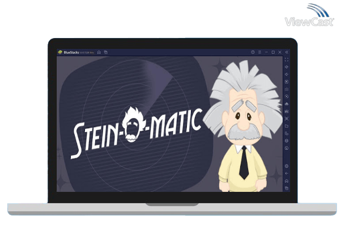Click the Einstein cartoon character
The image size is (341, 235).
[x=242, y=127]
